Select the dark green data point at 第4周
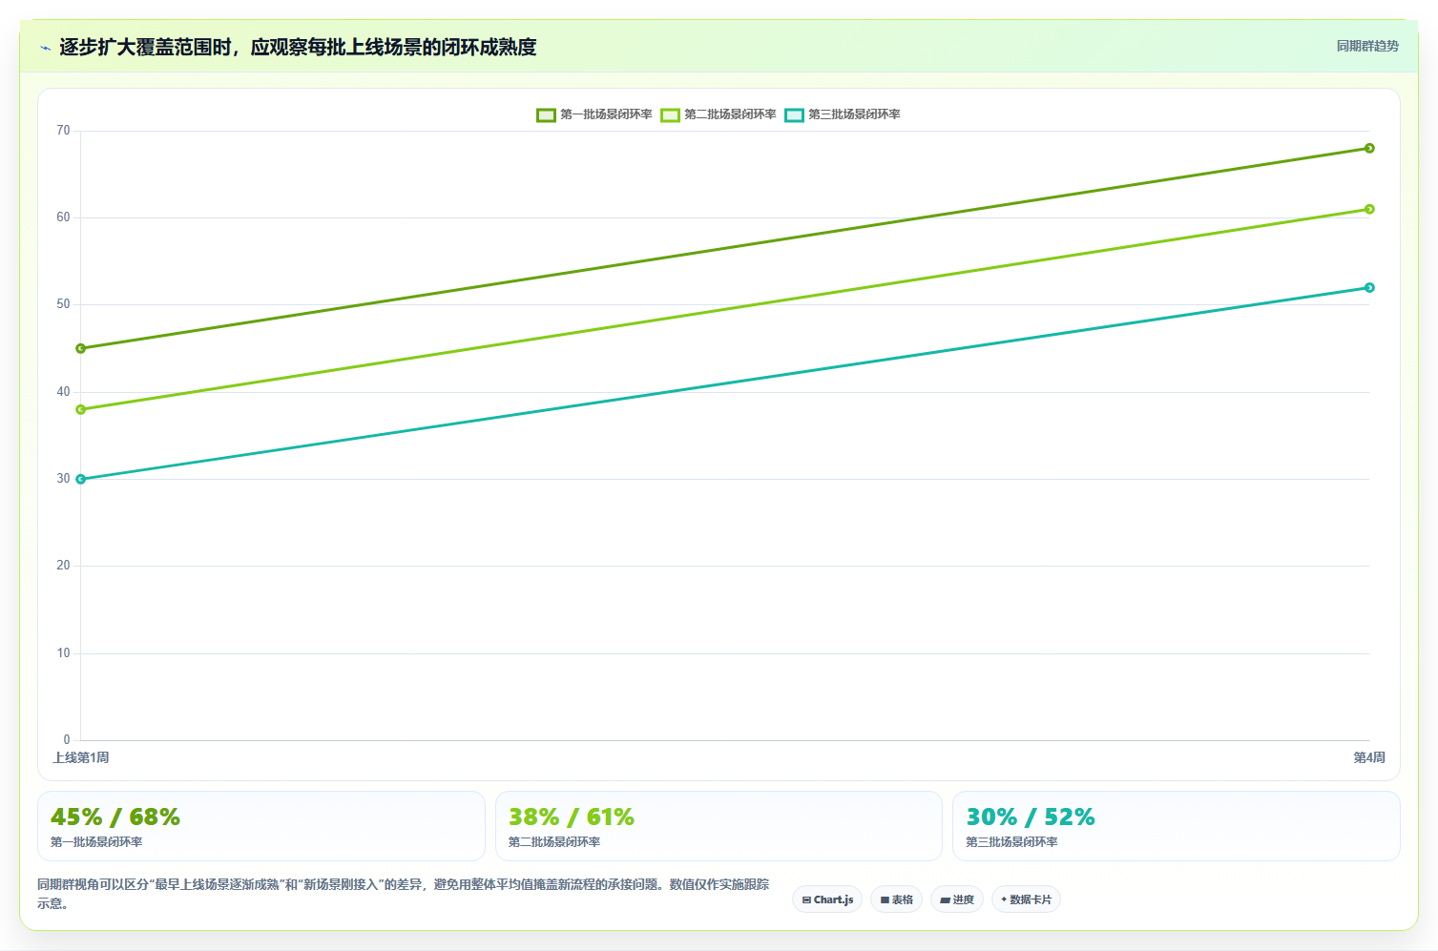Viewport: 1438px width, 951px height. click(1369, 148)
